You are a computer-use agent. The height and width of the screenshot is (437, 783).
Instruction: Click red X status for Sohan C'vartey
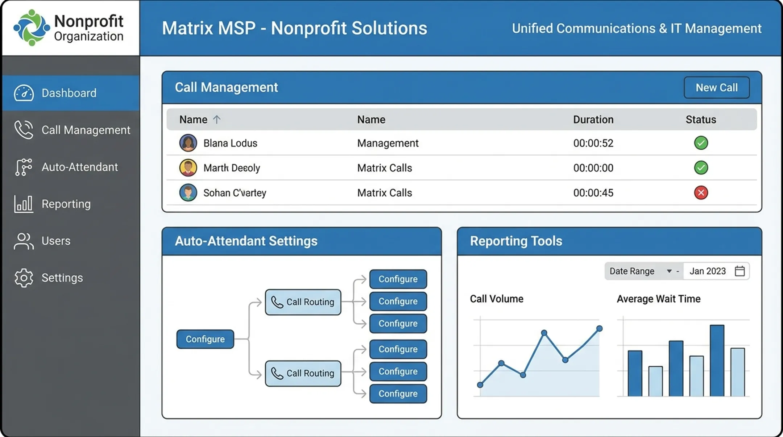(x=701, y=192)
